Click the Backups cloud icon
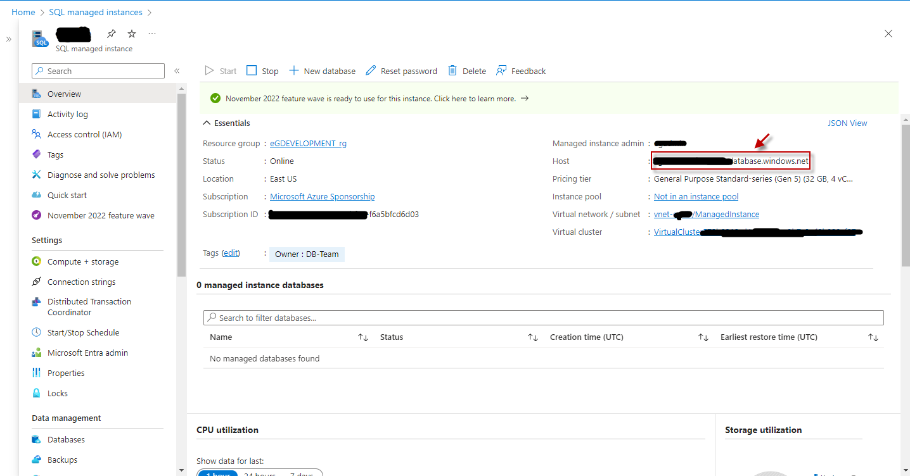This screenshot has height=476, width=910. tap(36, 460)
